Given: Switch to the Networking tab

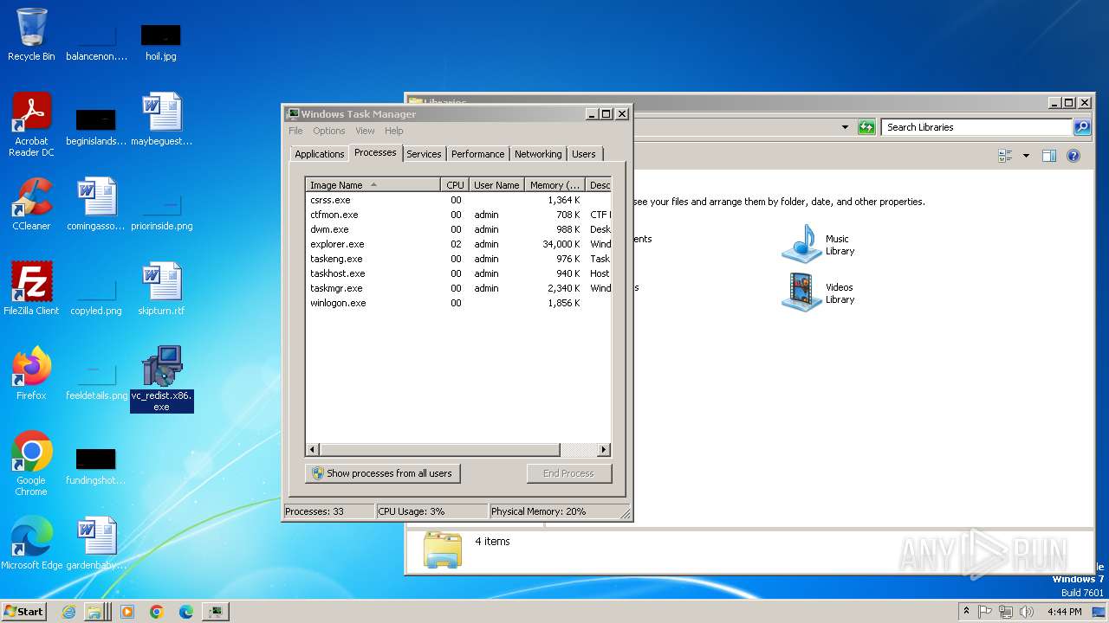Looking at the screenshot, I should pyautogui.click(x=538, y=154).
